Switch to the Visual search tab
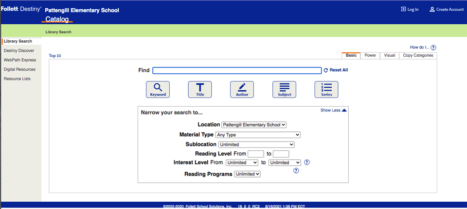Screen dimensions: 467x209 [x=389, y=55]
